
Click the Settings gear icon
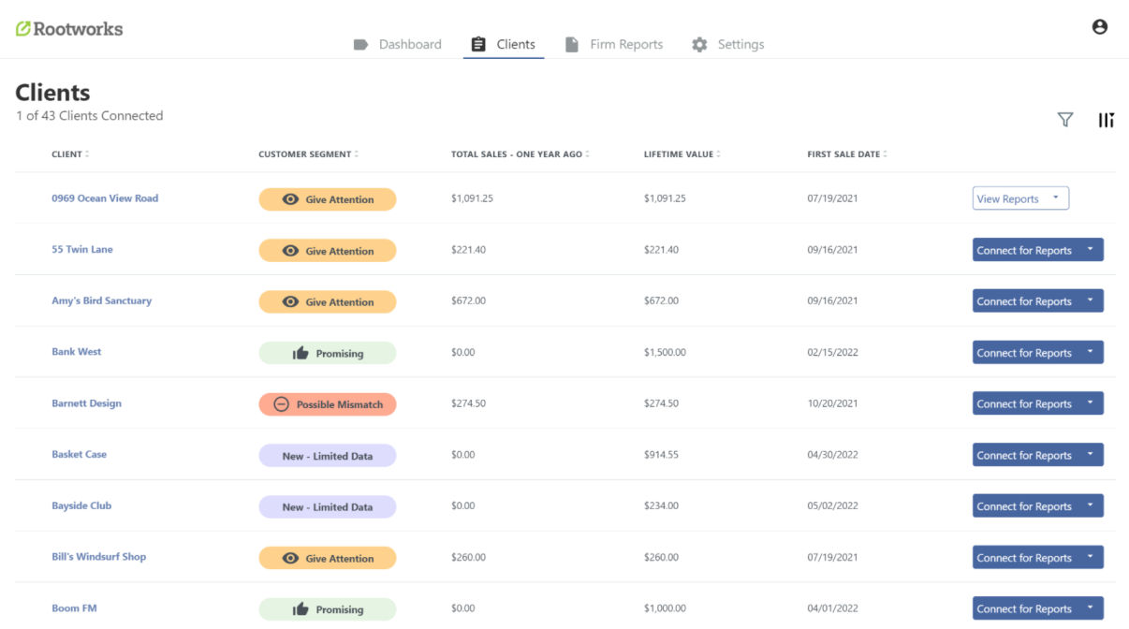pyautogui.click(x=698, y=44)
